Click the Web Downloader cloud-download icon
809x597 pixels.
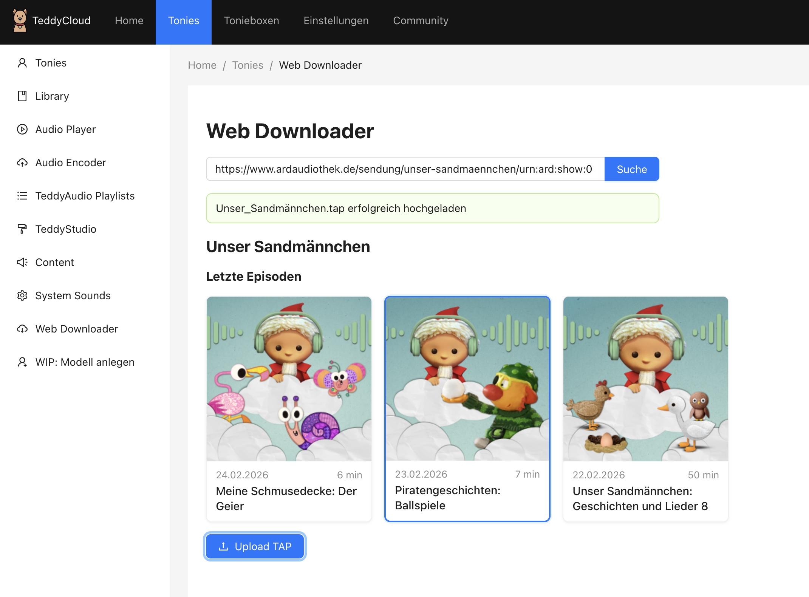[x=22, y=329]
